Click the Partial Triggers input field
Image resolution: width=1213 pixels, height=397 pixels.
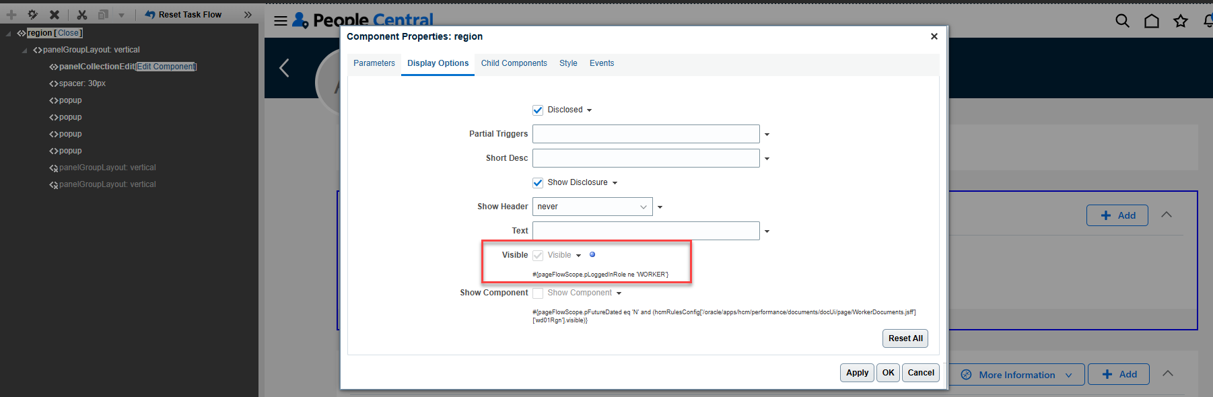click(646, 134)
